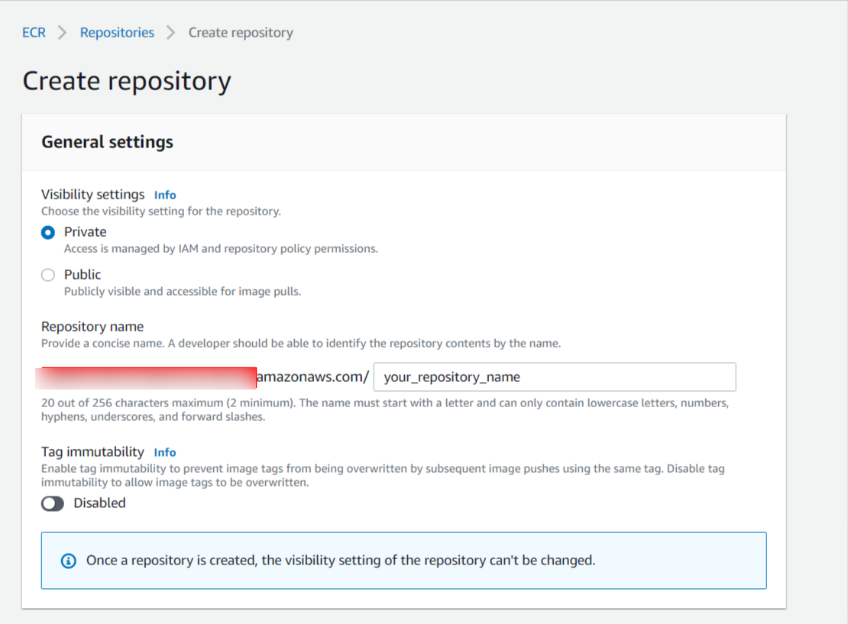848x624 pixels.
Task: Click the General settings section header
Action: tap(107, 142)
